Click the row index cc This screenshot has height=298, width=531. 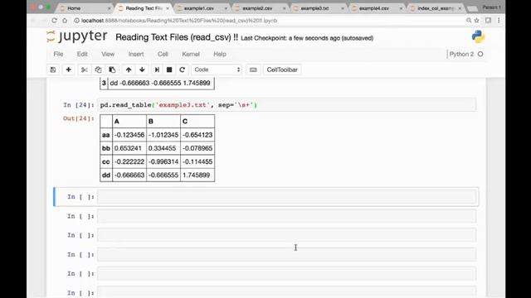(106, 161)
